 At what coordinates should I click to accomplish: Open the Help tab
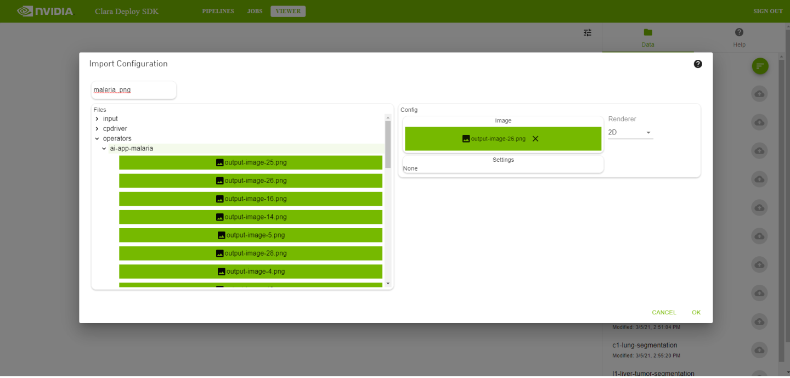coord(739,37)
